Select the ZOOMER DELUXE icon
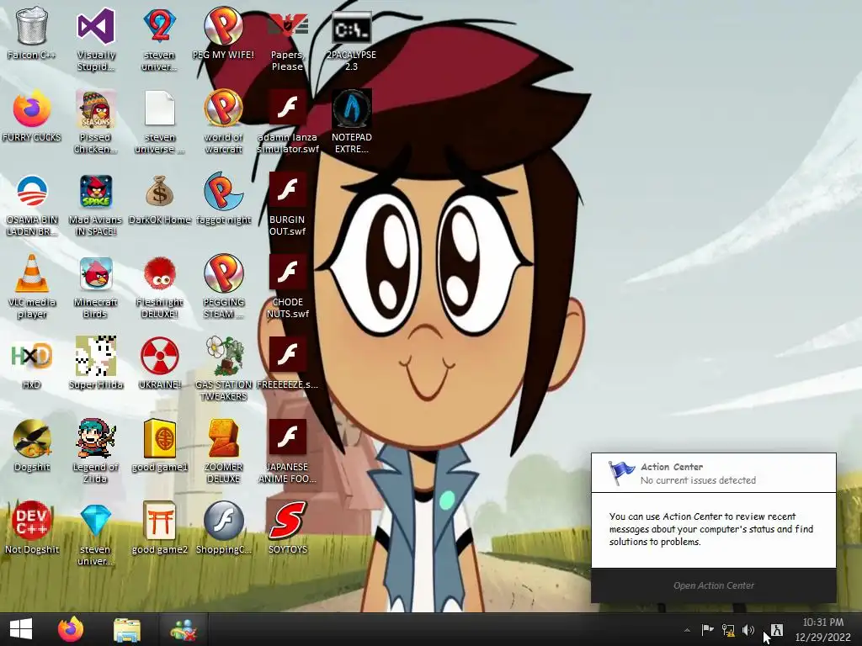The image size is (862, 646). point(223,438)
